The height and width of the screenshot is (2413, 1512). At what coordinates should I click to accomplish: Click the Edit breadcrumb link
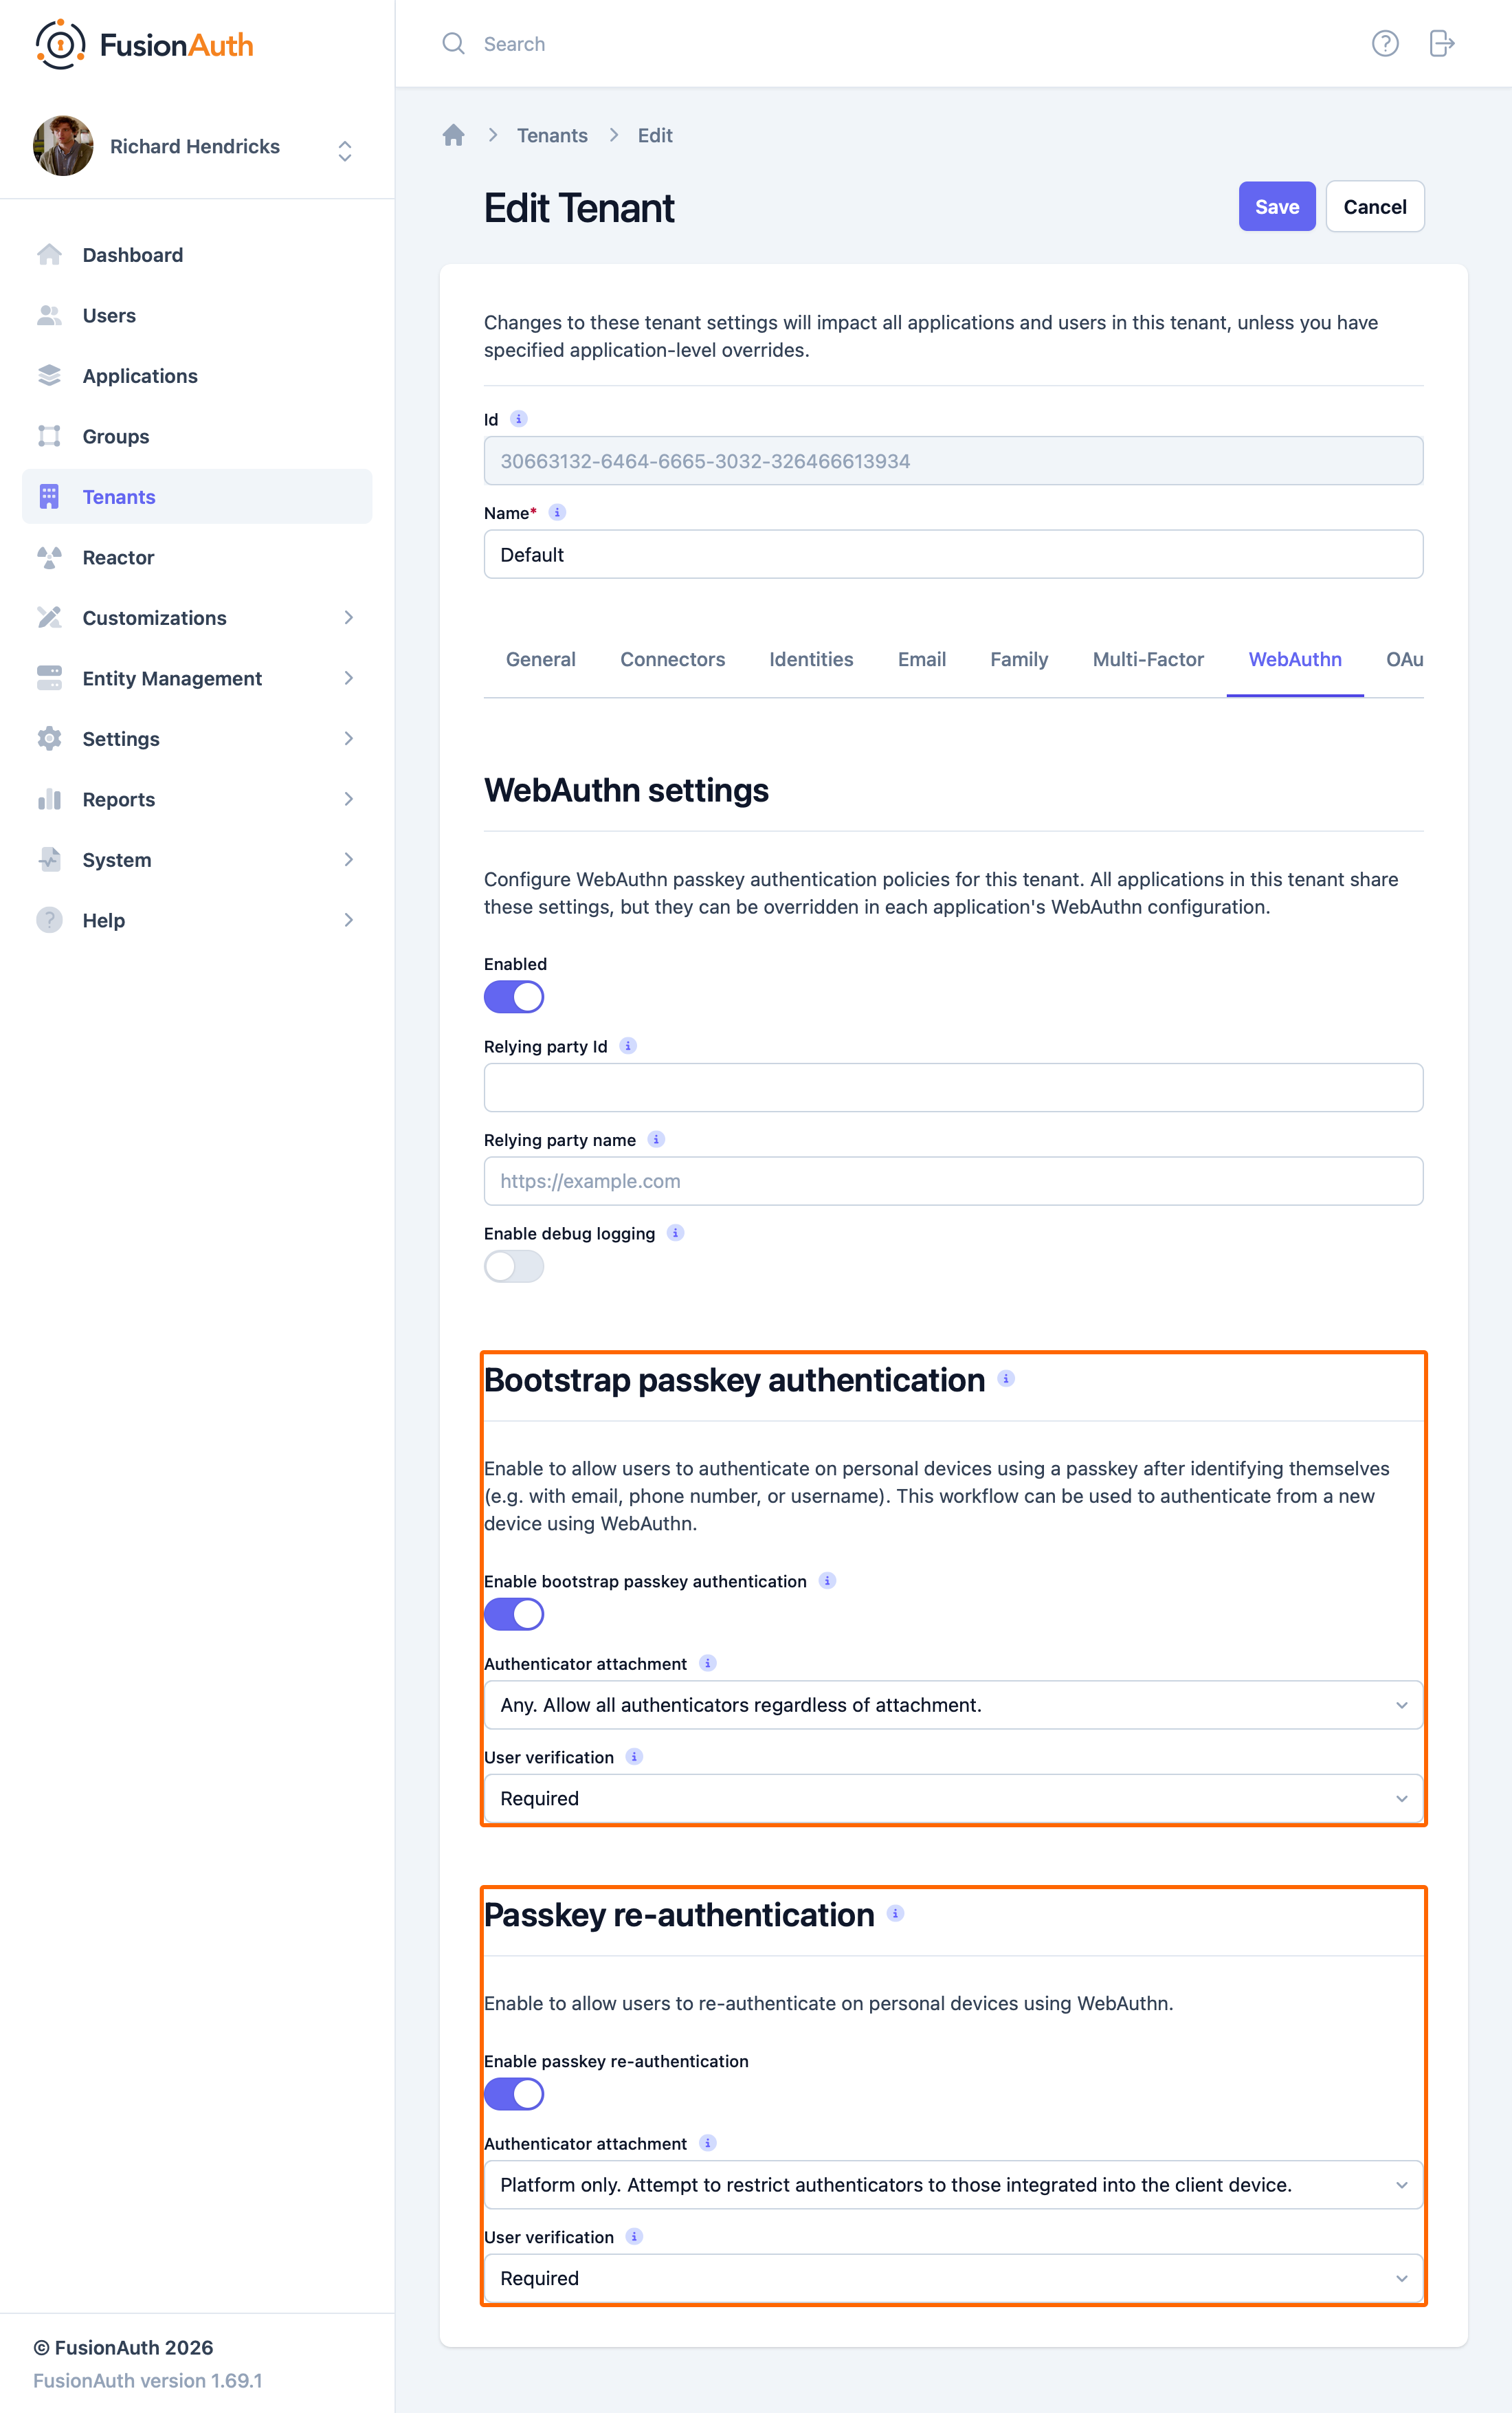tap(655, 135)
